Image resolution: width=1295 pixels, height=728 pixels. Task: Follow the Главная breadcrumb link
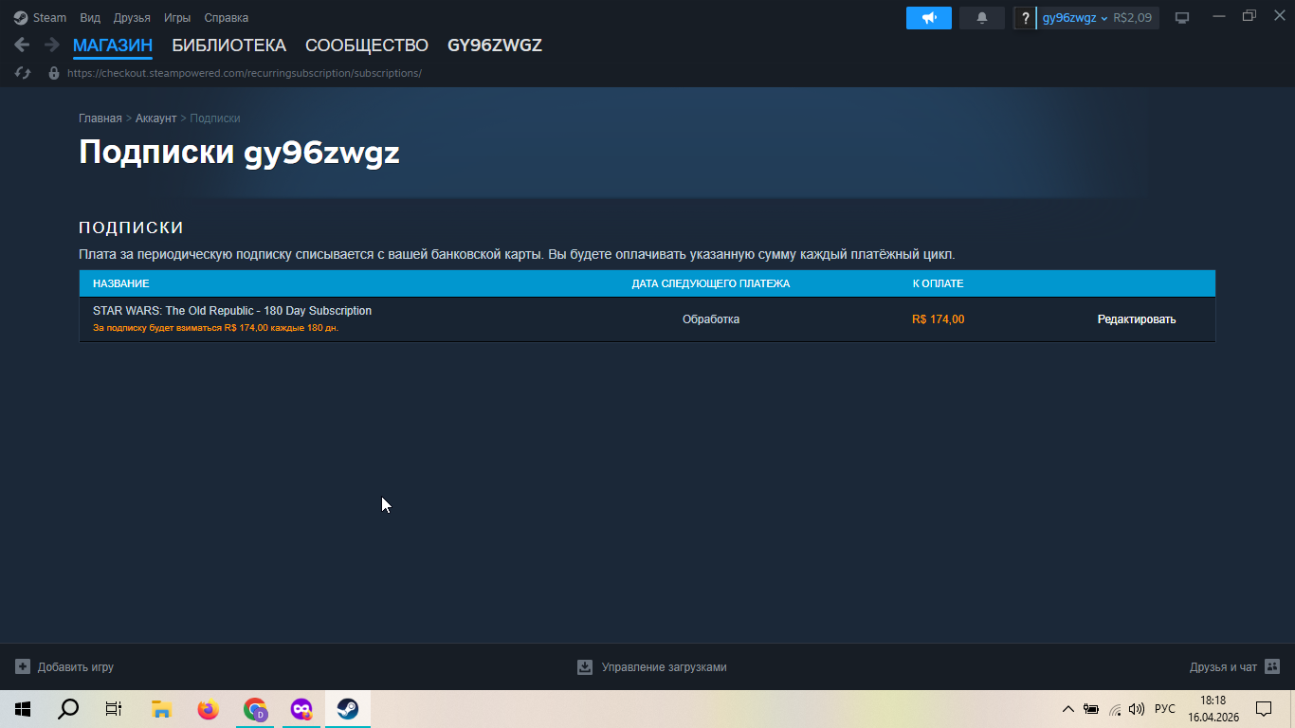click(100, 118)
